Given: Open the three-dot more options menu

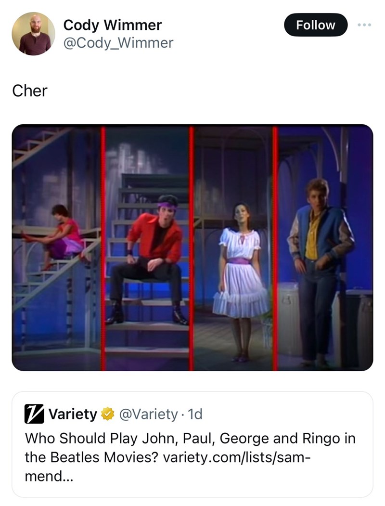Looking at the screenshot, I should (x=364, y=25).
